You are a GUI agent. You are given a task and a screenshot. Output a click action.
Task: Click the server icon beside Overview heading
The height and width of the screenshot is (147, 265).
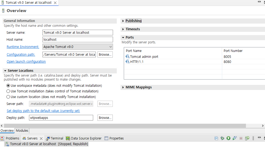tap(3, 11)
